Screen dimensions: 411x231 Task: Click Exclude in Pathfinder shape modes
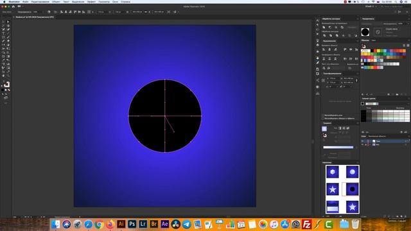[342, 27]
